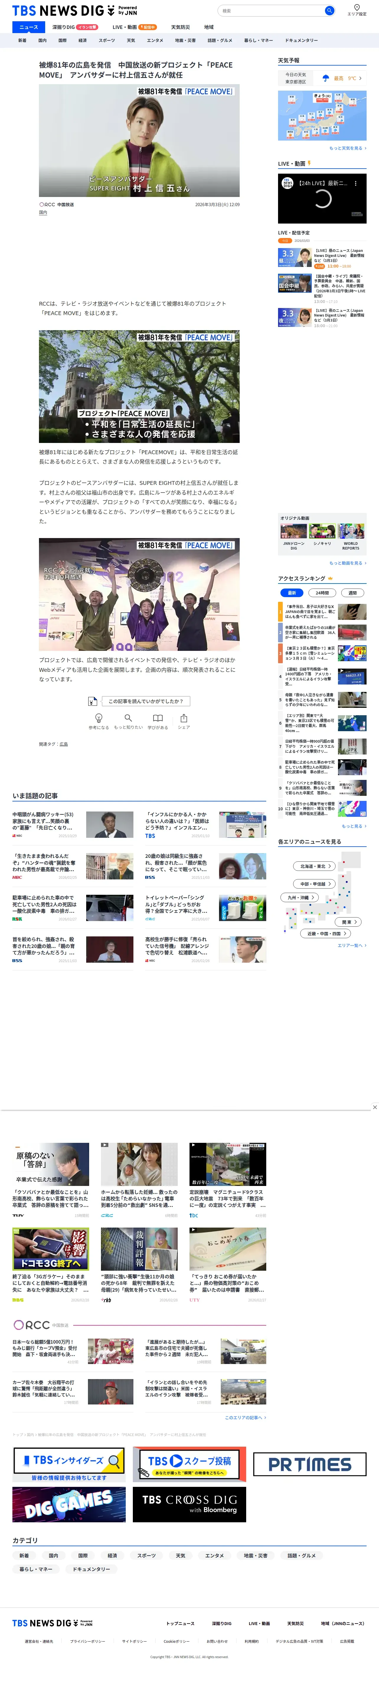Click the シェア share icon
Screen dimensions: 379x1698
click(x=184, y=718)
